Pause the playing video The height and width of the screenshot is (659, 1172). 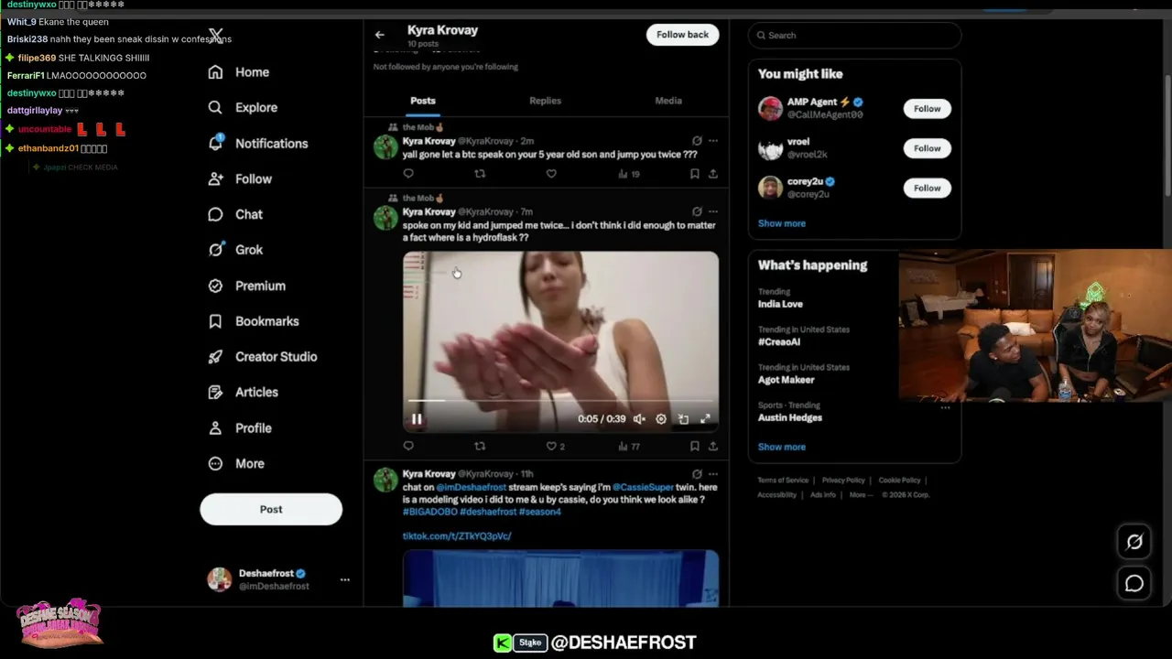tap(417, 419)
